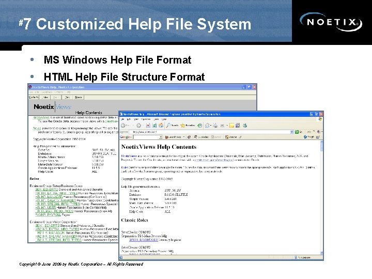372x279 pixels.
Task: Go to the Home page icon in IE
Action: pos(161,125)
